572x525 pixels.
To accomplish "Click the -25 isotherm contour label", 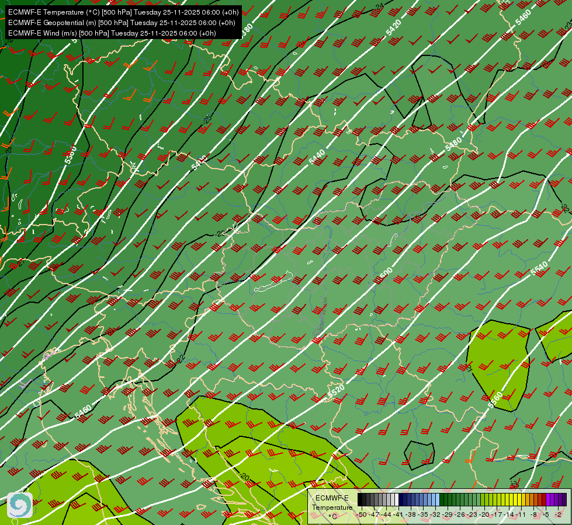I will (x=207, y=119).
